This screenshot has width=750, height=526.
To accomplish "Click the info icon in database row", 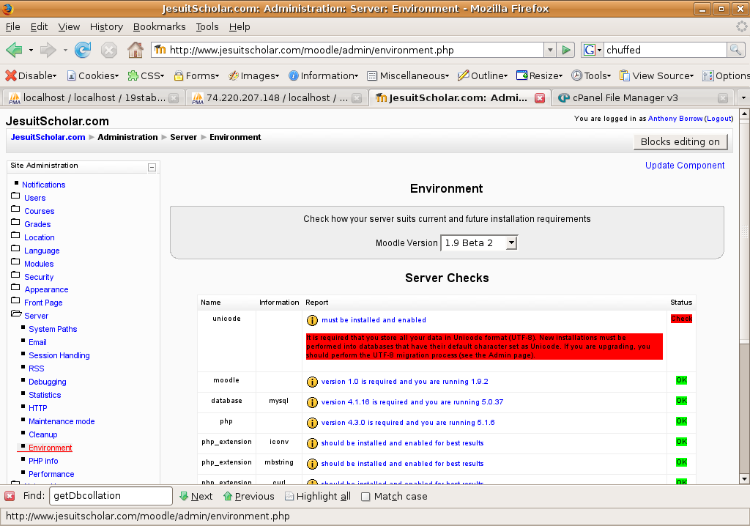I will (x=312, y=402).
